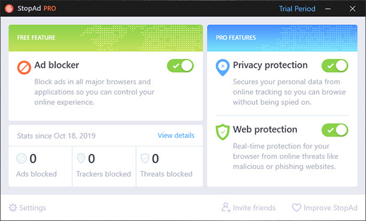This screenshot has width=366, height=221.
Task: Minimize the StopAd window
Action: tap(328, 9)
